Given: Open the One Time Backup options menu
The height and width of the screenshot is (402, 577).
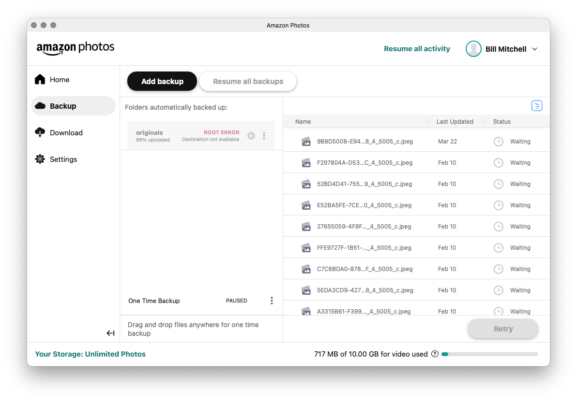Looking at the screenshot, I should 272,301.
